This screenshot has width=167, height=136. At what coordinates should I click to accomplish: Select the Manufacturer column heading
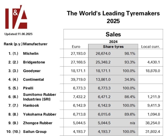point(35,44)
